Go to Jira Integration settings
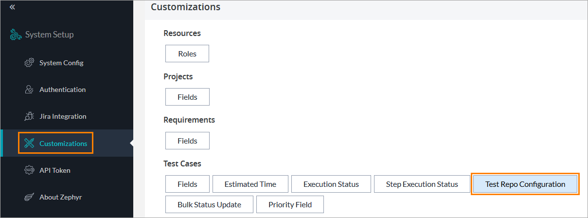 coord(63,116)
